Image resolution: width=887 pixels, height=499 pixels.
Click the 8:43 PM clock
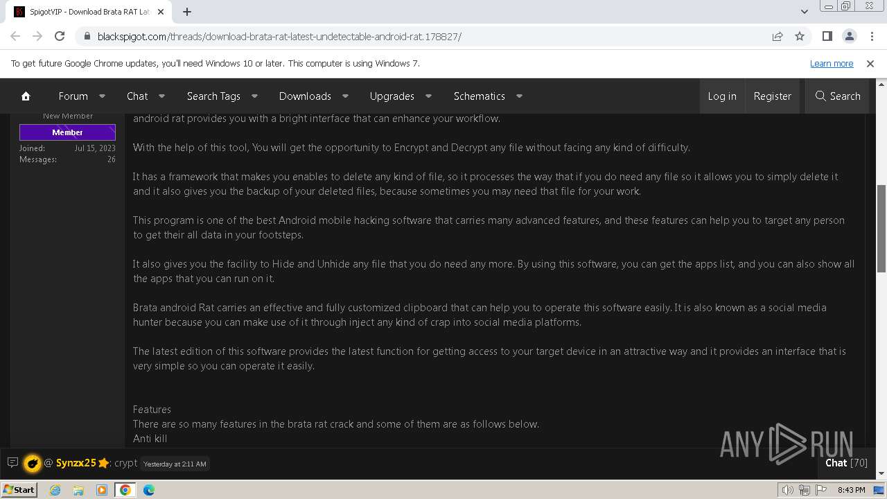(x=851, y=490)
